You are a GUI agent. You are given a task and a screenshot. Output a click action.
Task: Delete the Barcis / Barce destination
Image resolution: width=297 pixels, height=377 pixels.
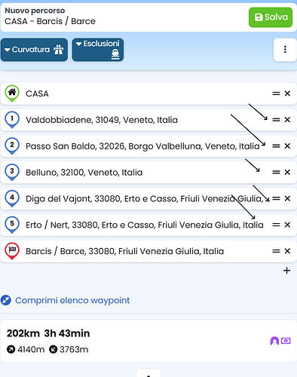click(x=287, y=251)
